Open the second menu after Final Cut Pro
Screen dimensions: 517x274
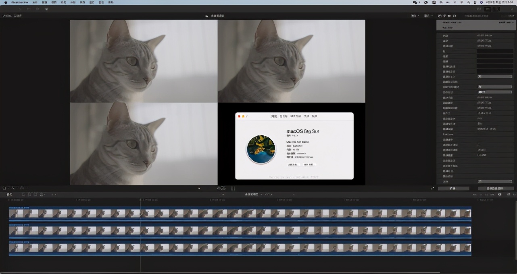click(x=35, y=2)
